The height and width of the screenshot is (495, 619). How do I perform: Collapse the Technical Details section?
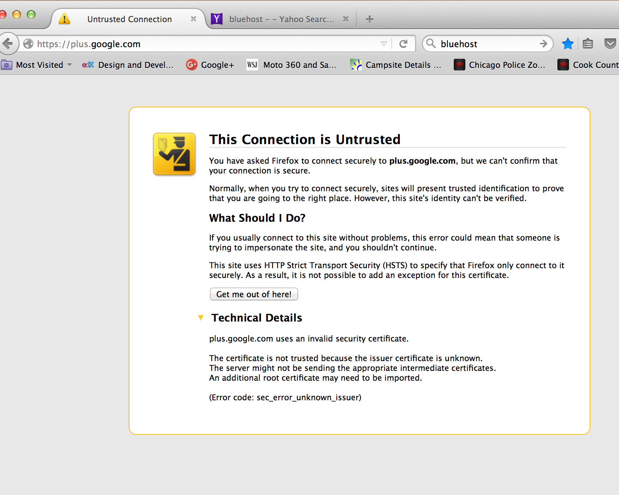click(201, 318)
